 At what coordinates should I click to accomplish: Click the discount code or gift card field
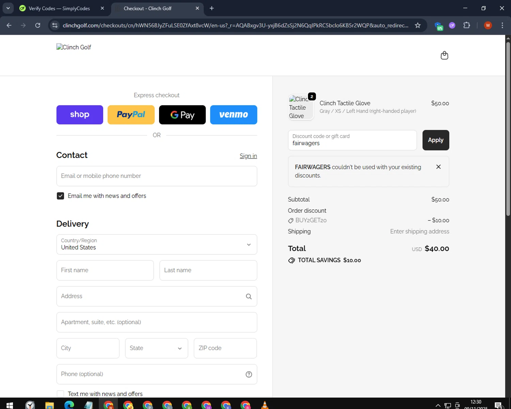point(352,140)
